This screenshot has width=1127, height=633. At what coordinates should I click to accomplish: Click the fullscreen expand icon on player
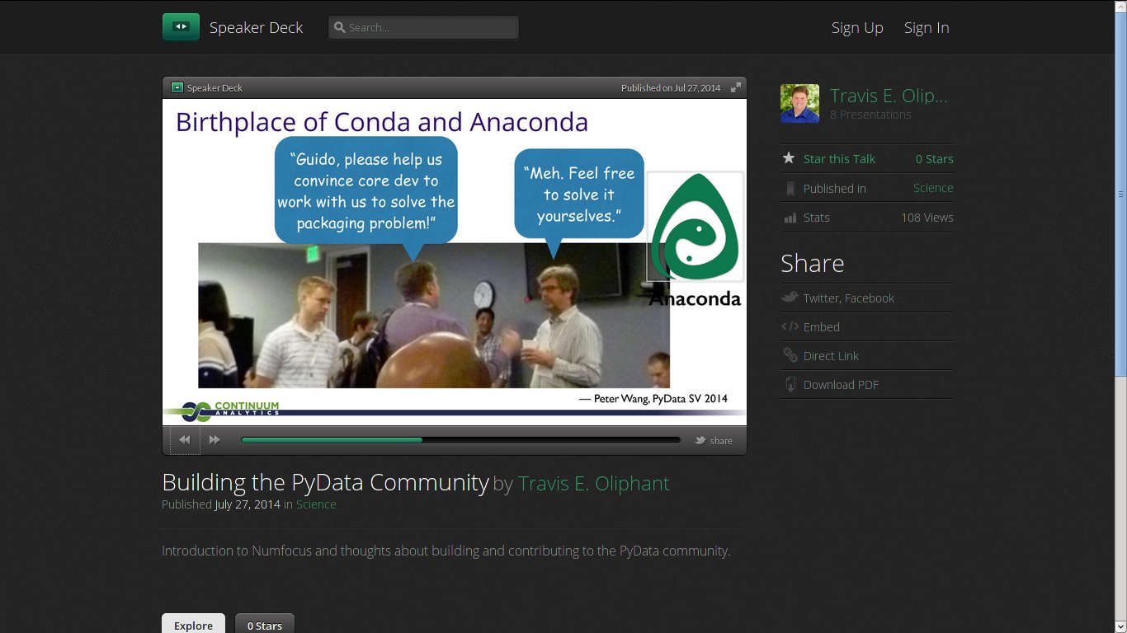tap(736, 87)
